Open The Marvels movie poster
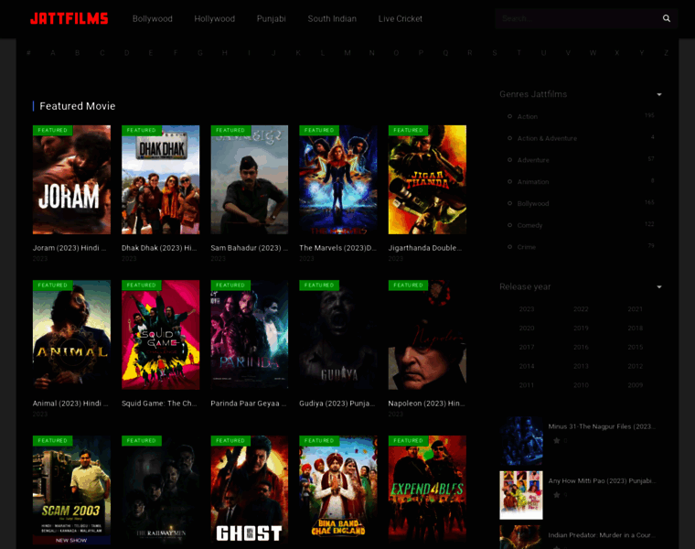695x549 pixels. point(338,179)
